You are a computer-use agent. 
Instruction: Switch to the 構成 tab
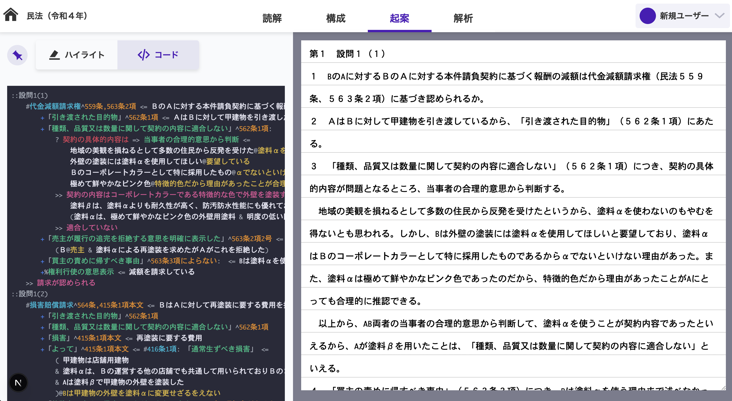point(336,19)
